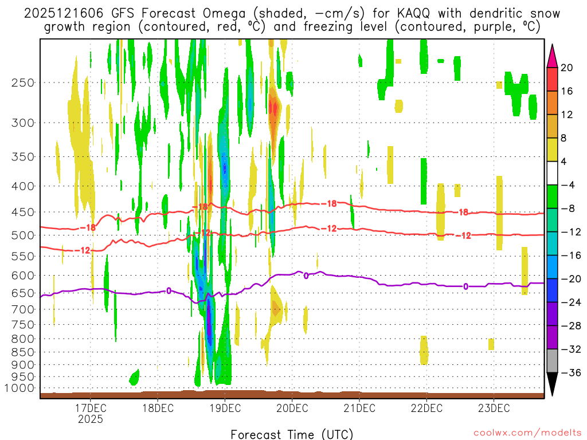The height and width of the screenshot is (440, 587).
Task: Click the orange color swatch between 12 and 16
Action: [552, 103]
